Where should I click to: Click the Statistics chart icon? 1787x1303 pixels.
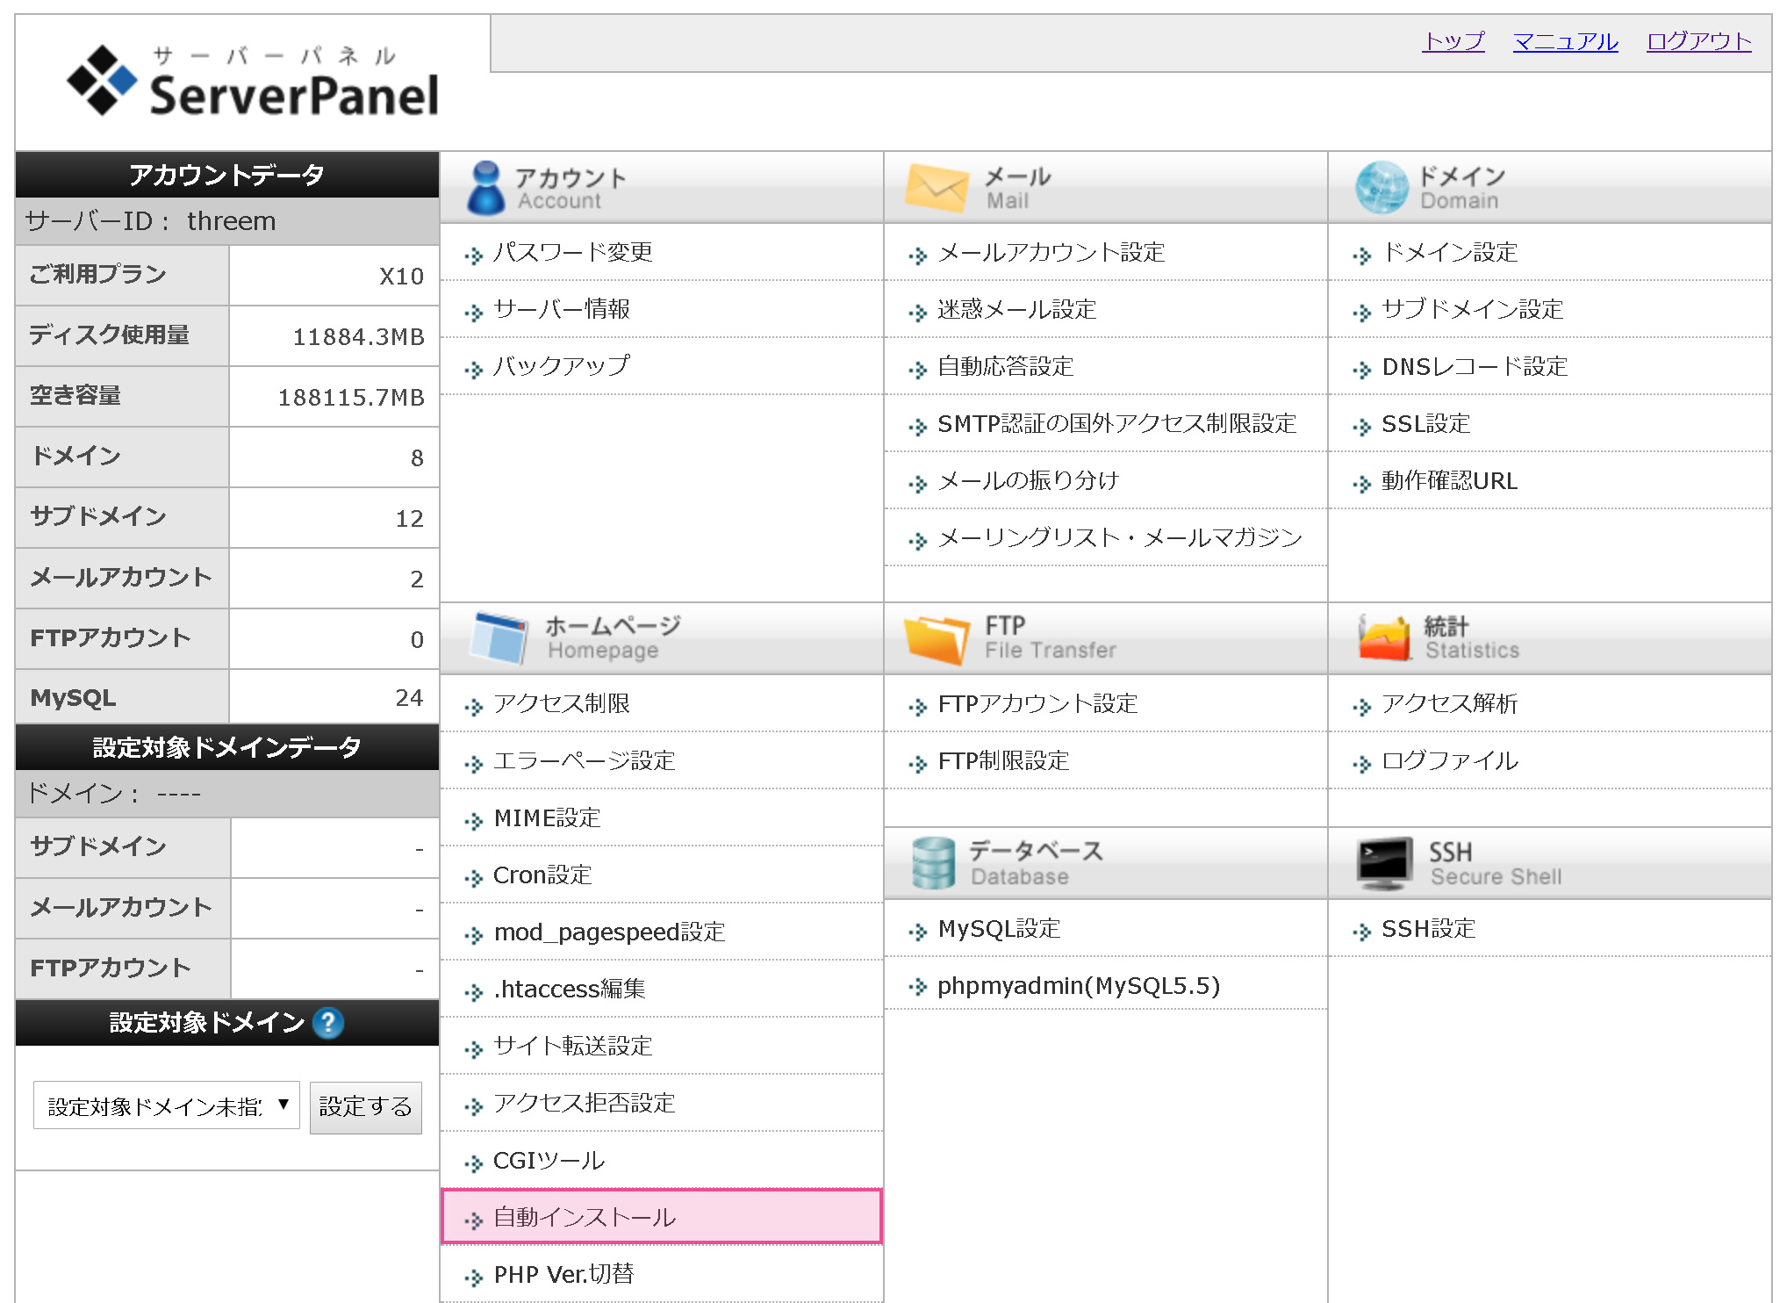point(1383,638)
